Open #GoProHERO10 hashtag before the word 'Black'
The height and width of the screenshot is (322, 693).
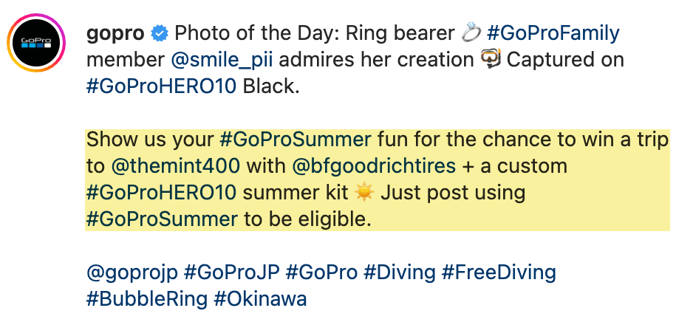[x=162, y=86]
